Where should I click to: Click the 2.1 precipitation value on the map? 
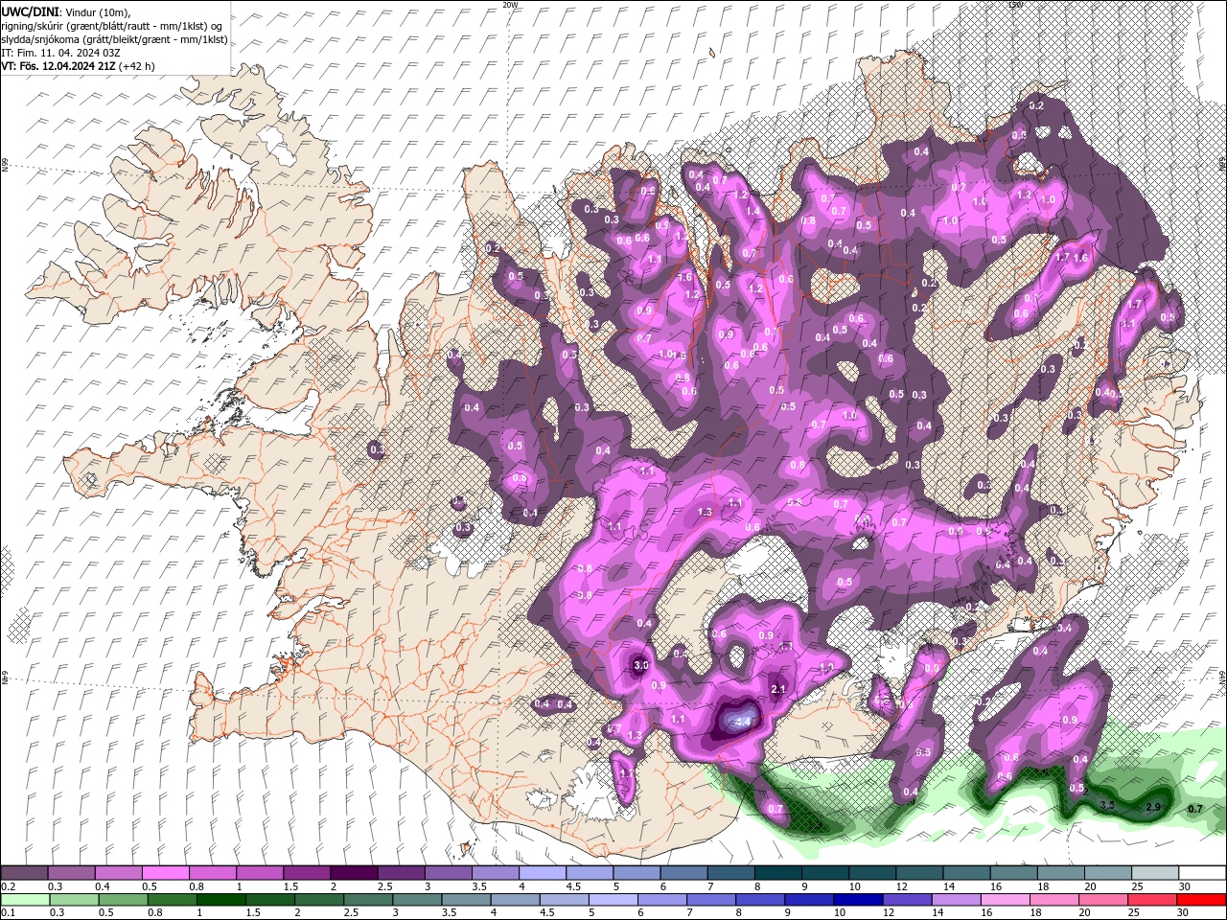(778, 689)
